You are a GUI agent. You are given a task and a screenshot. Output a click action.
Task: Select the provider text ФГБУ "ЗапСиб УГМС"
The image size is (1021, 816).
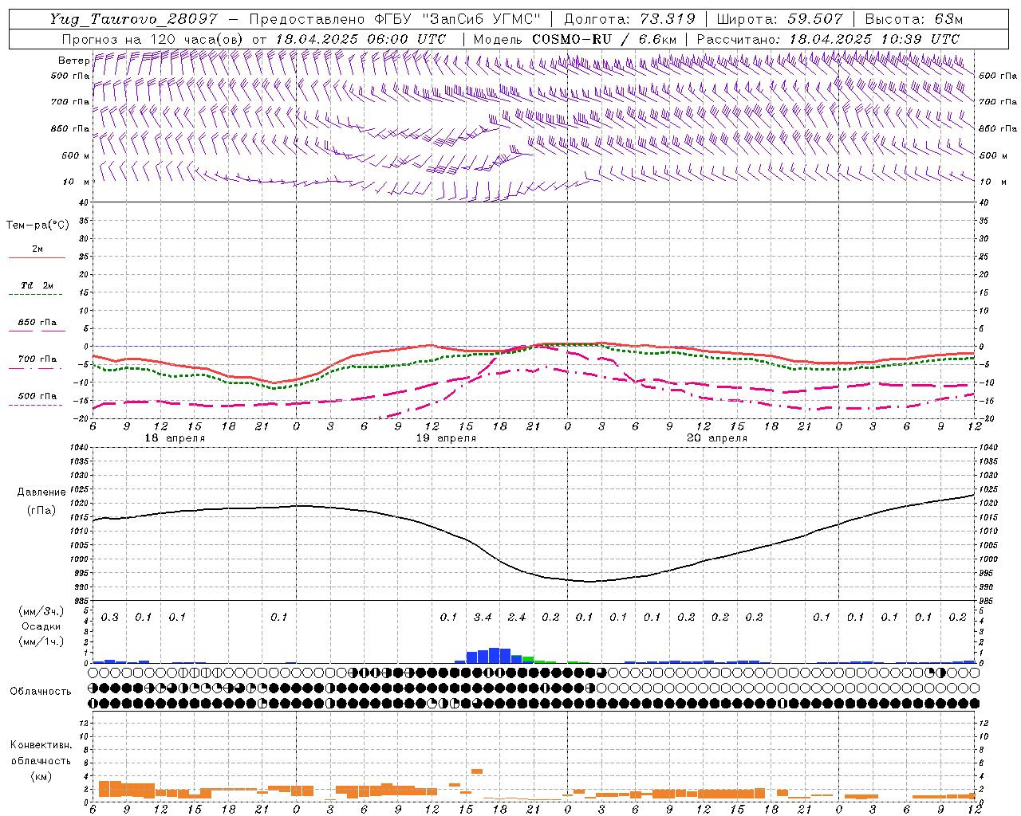458,19
